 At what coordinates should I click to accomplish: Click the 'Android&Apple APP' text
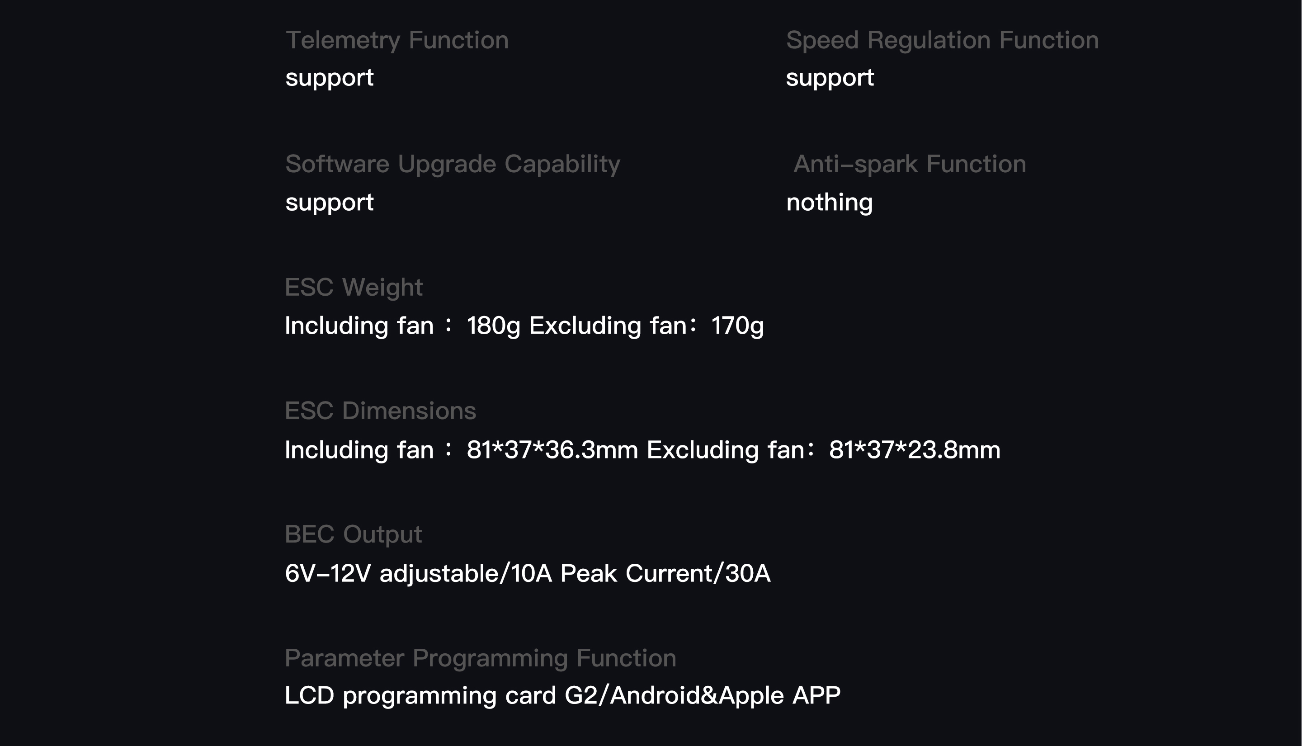(725, 696)
